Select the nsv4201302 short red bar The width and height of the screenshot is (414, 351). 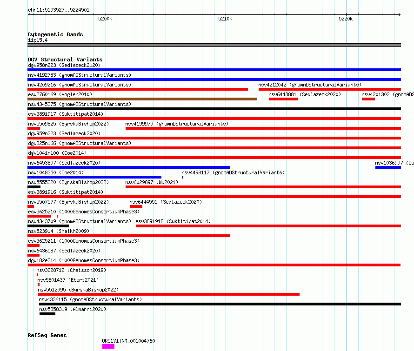[368, 99]
